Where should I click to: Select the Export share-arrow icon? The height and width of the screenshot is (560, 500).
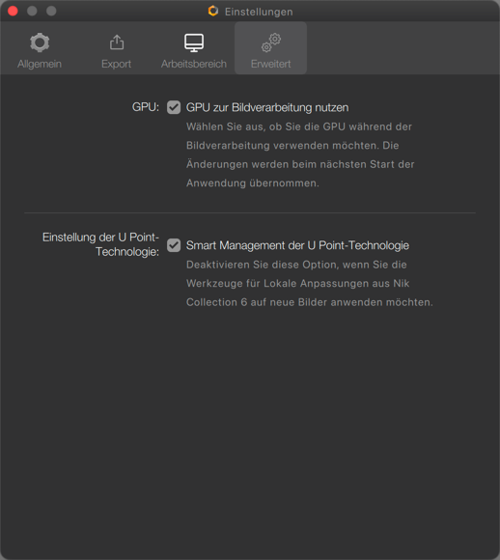pos(117,42)
